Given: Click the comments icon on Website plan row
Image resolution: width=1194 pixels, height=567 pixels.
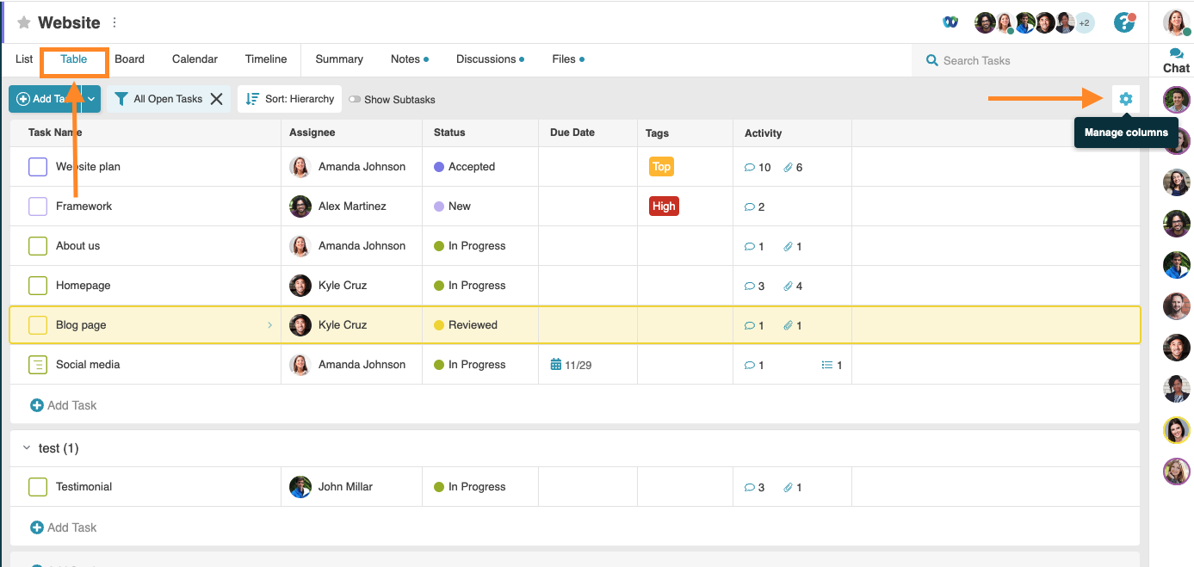Looking at the screenshot, I should click(749, 167).
